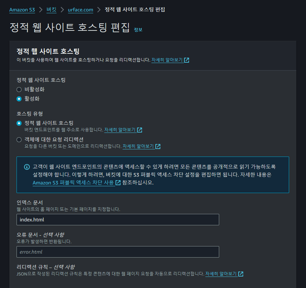This screenshot has width=306, height=288.
Task: Click external link icon under 객체에 대한 요청 리디렉션
Action: click(x=158, y=147)
